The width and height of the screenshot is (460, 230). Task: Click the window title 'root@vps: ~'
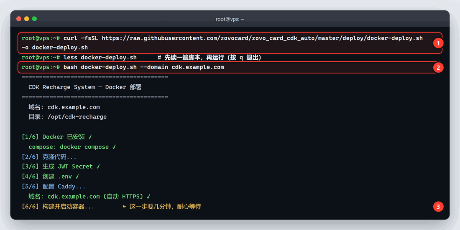230,19
